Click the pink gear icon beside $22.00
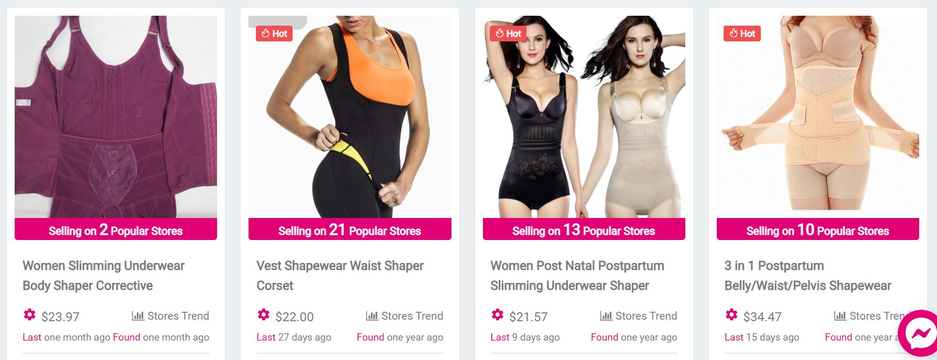 (263, 315)
